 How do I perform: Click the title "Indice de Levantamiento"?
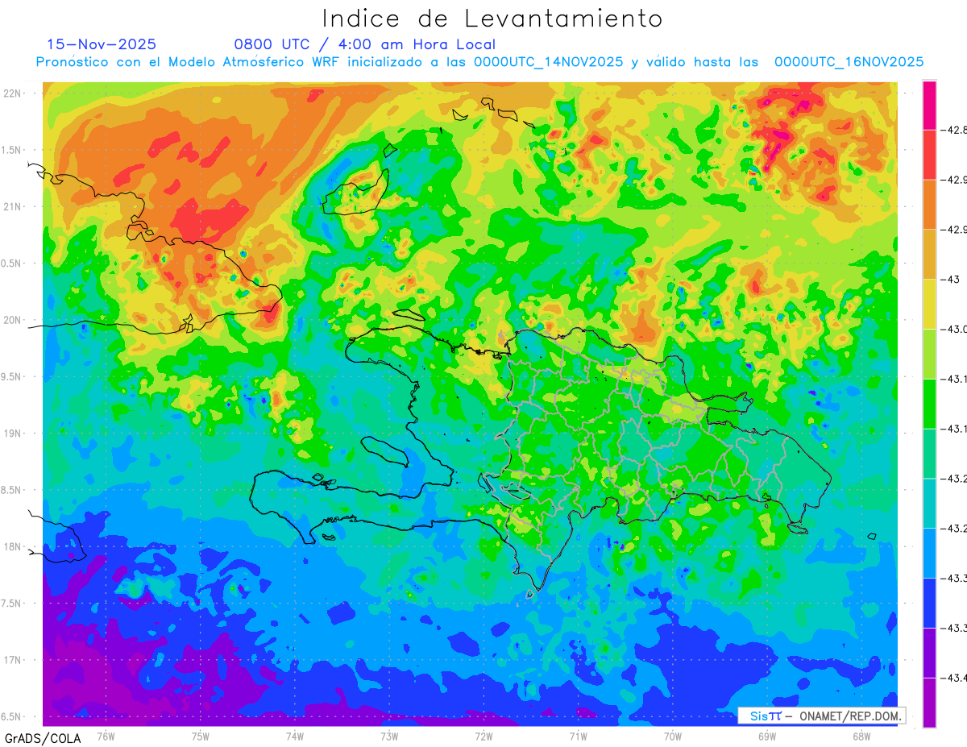(492, 19)
